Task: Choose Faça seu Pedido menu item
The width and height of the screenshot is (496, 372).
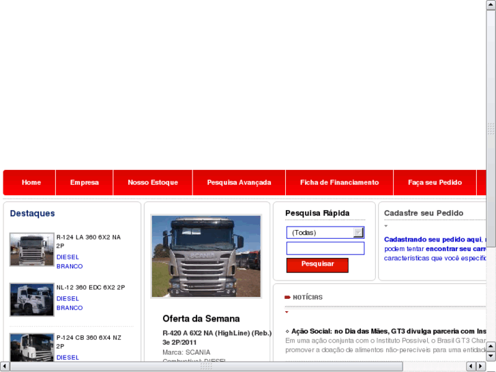Action: 435,183
